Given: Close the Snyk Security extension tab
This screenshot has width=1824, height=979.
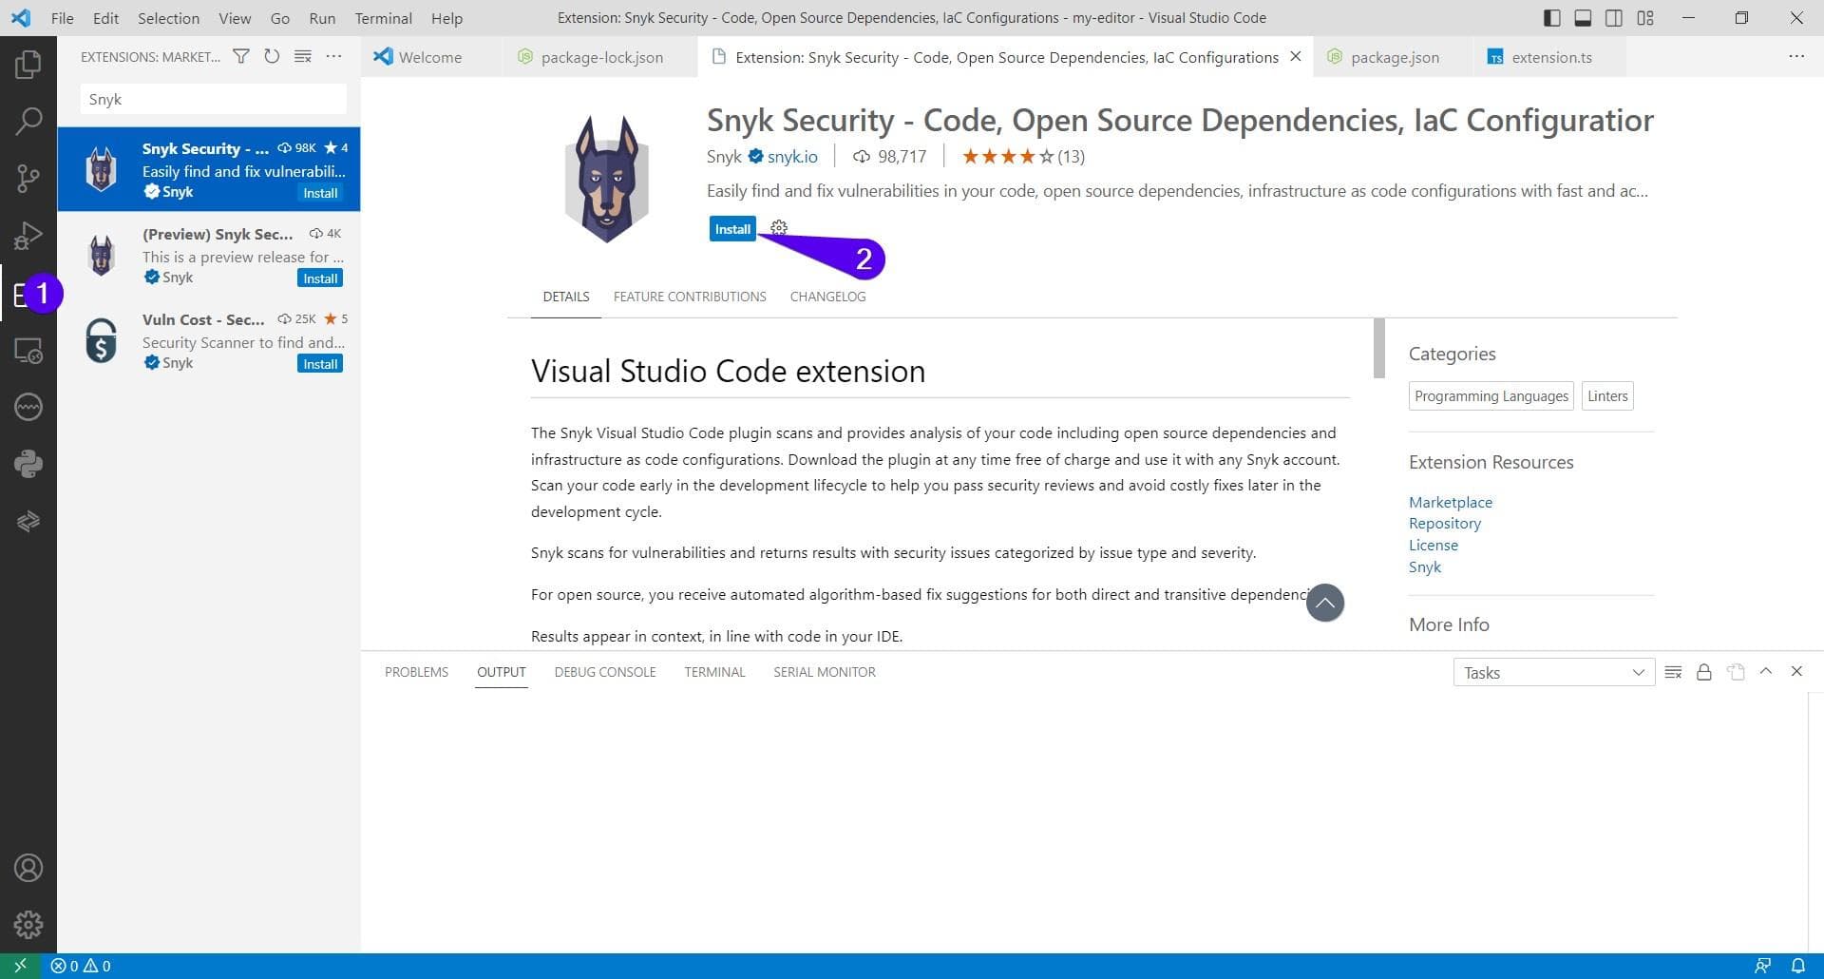Looking at the screenshot, I should tap(1296, 57).
